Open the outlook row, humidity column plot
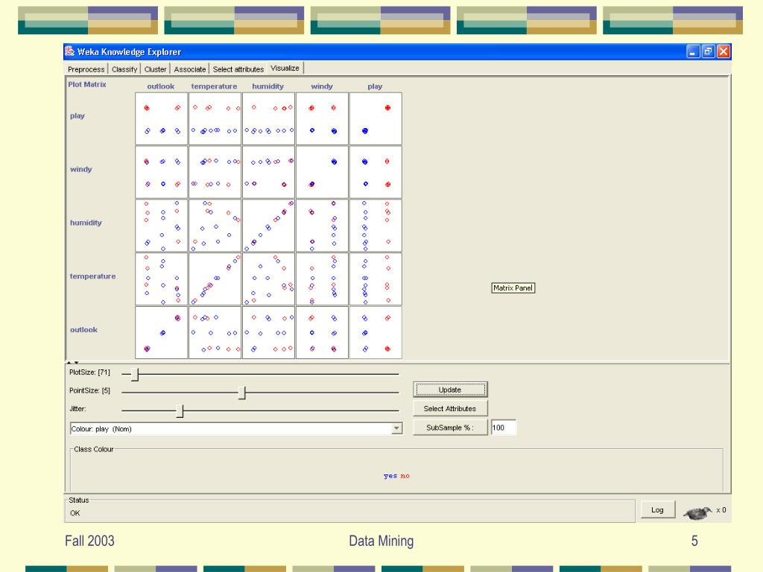The image size is (763, 572). (268, 333)
